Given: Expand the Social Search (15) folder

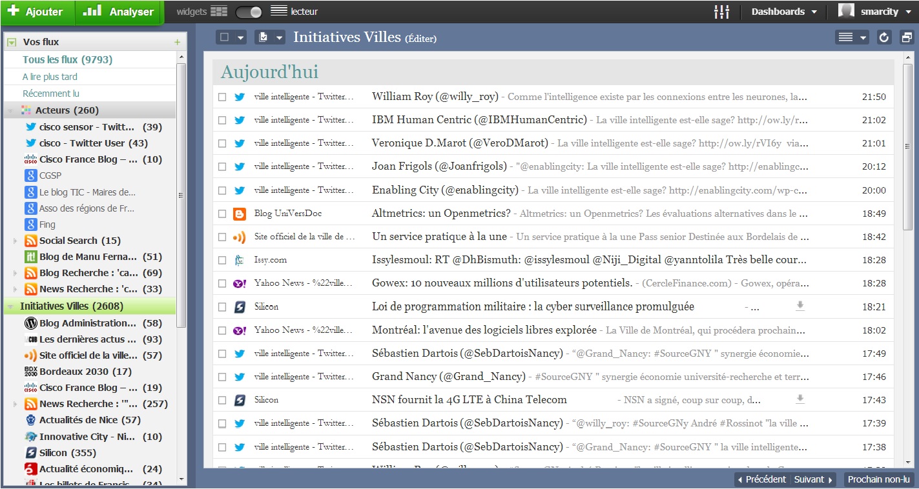Looking at the screenshot, I should (15, 241).
